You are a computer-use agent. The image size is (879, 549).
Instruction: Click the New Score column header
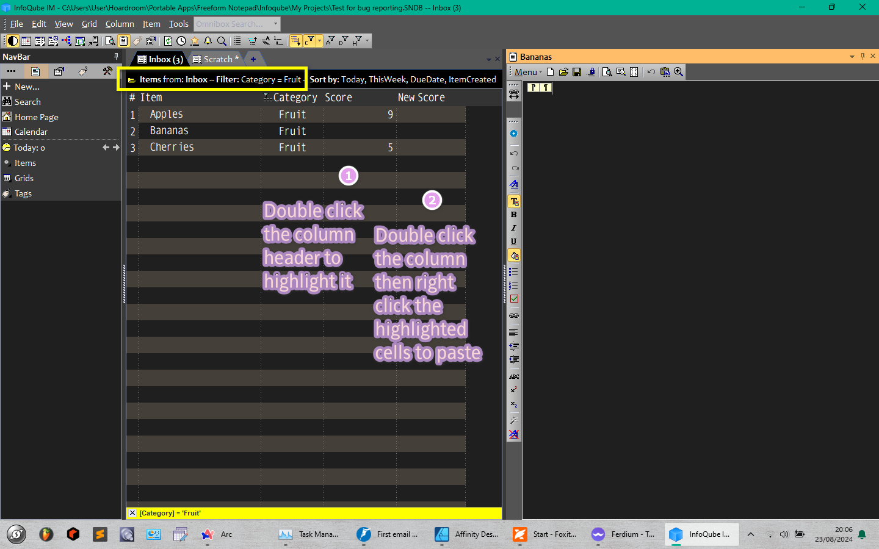pyautogui.click(x=421, y=98)
